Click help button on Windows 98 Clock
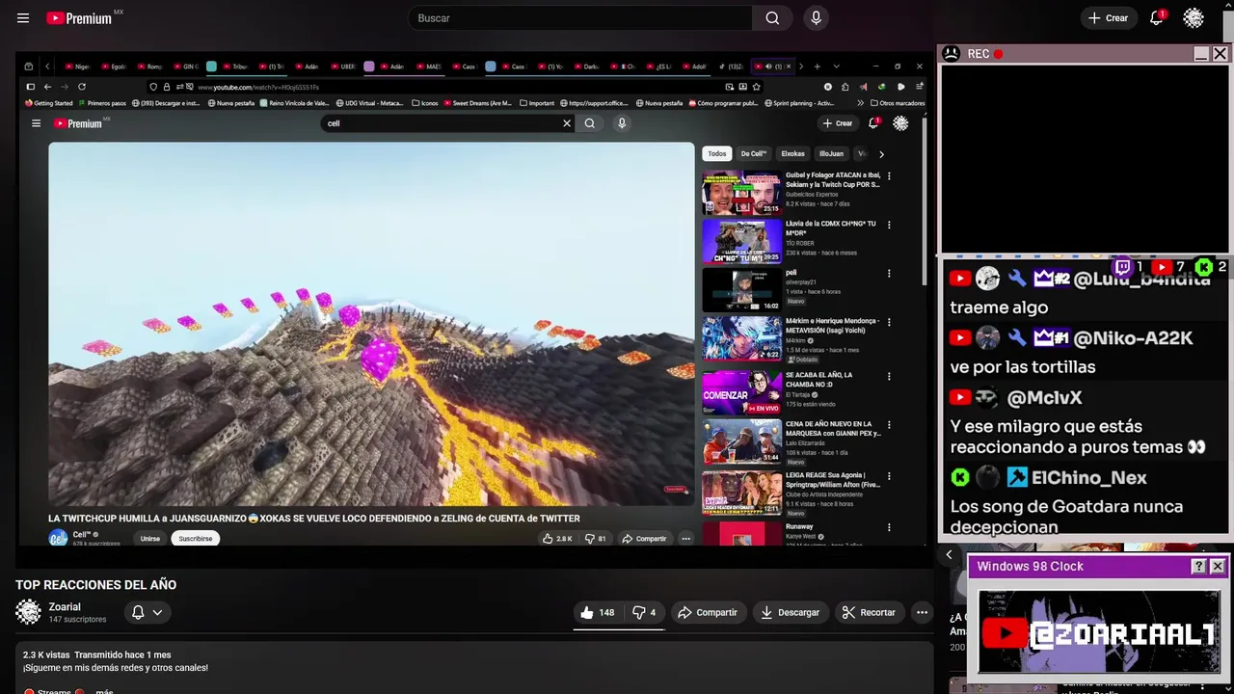The width and height of the screenshot is (1234, 694). [1198, 567]
